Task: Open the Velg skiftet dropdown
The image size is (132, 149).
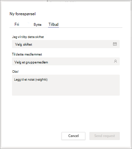Action: (66, 44)
